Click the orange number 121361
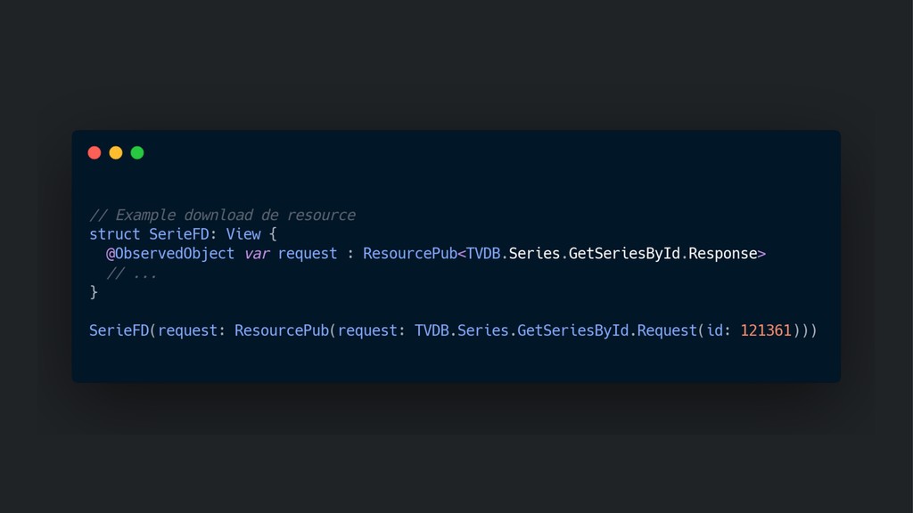 pos(766,330)
